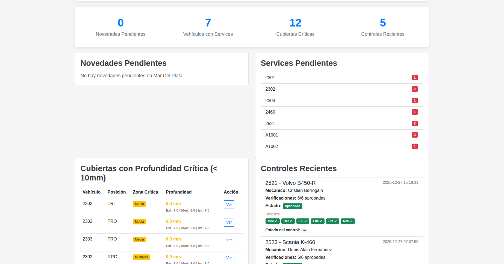Expand the Services Pendientes row for A1002
This screenshot has height=264, width=504.
click(x=342, y=146)
